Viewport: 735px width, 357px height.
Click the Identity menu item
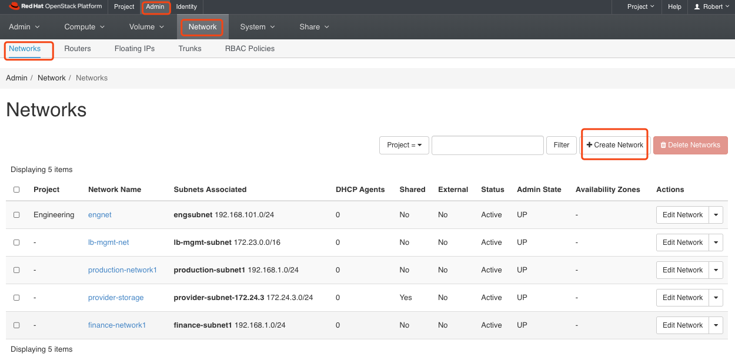(186, 6)
